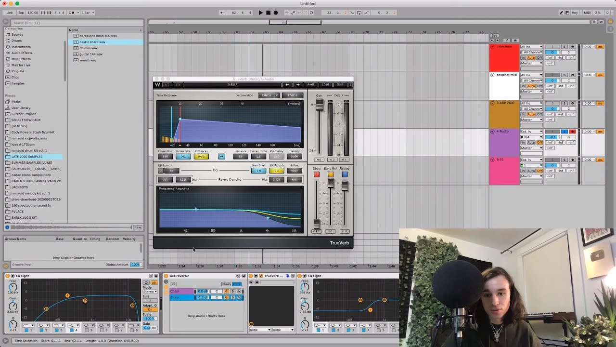The image size is (616, 347).
Task: Open sidechain track input All Ins dropdown
Action: pos(531,47)
